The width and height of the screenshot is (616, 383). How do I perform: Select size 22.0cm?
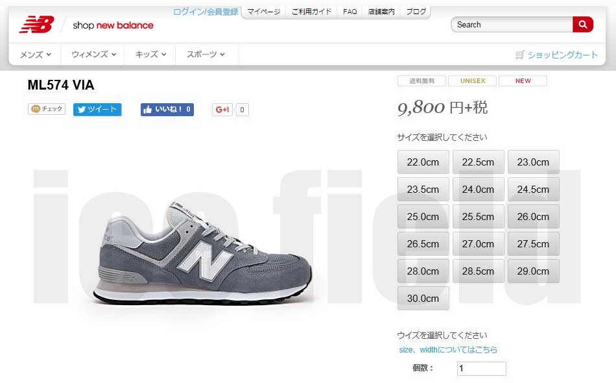423,162
